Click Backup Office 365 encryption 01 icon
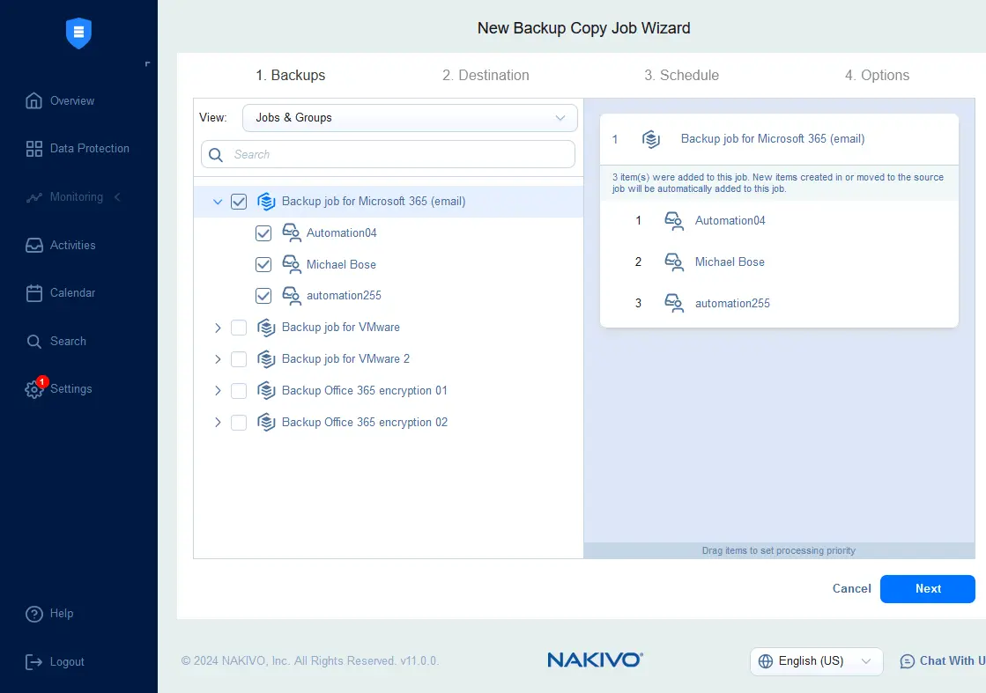 click(x=266, y=390)
